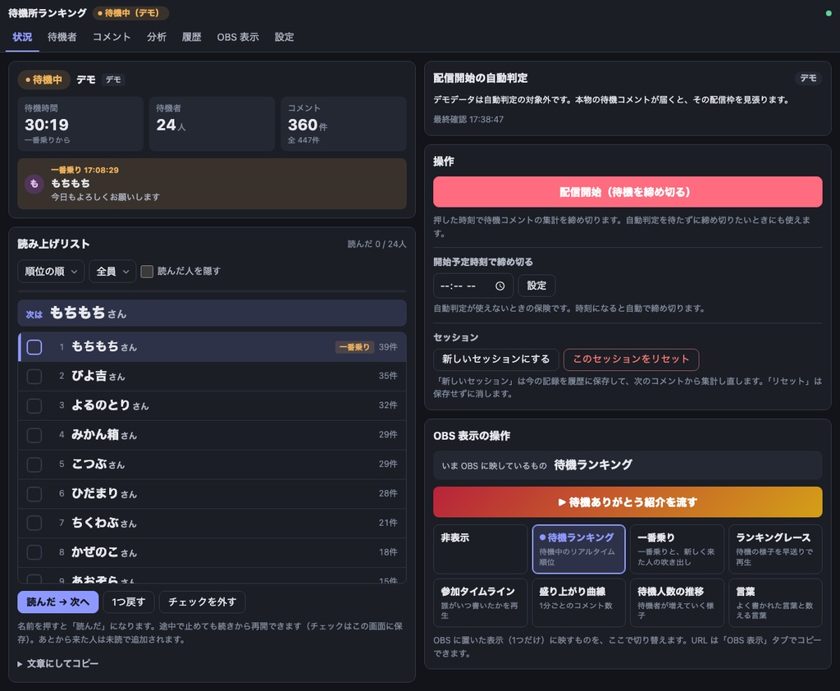The height and width of the screenshot is (691, 840).
Task: Check the box for ひだまり
Action: point(34,494)
